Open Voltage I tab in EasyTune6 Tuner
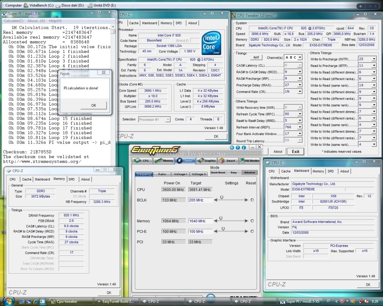 (x=180, y=174)
